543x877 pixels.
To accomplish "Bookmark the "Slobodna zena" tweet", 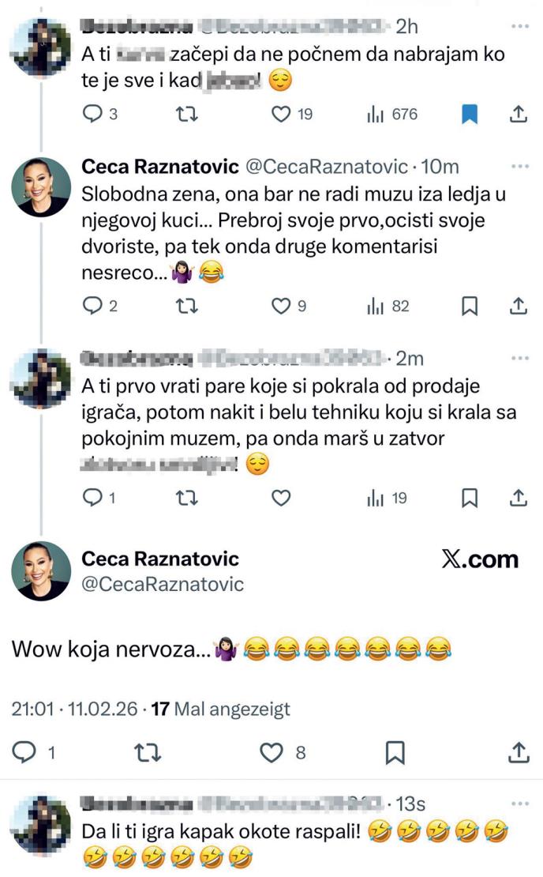I will click(x=470, y=307).
